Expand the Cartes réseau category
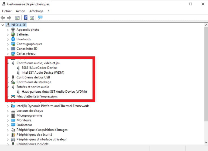Screen dimensions: 208x151 (x=8, y=54)
